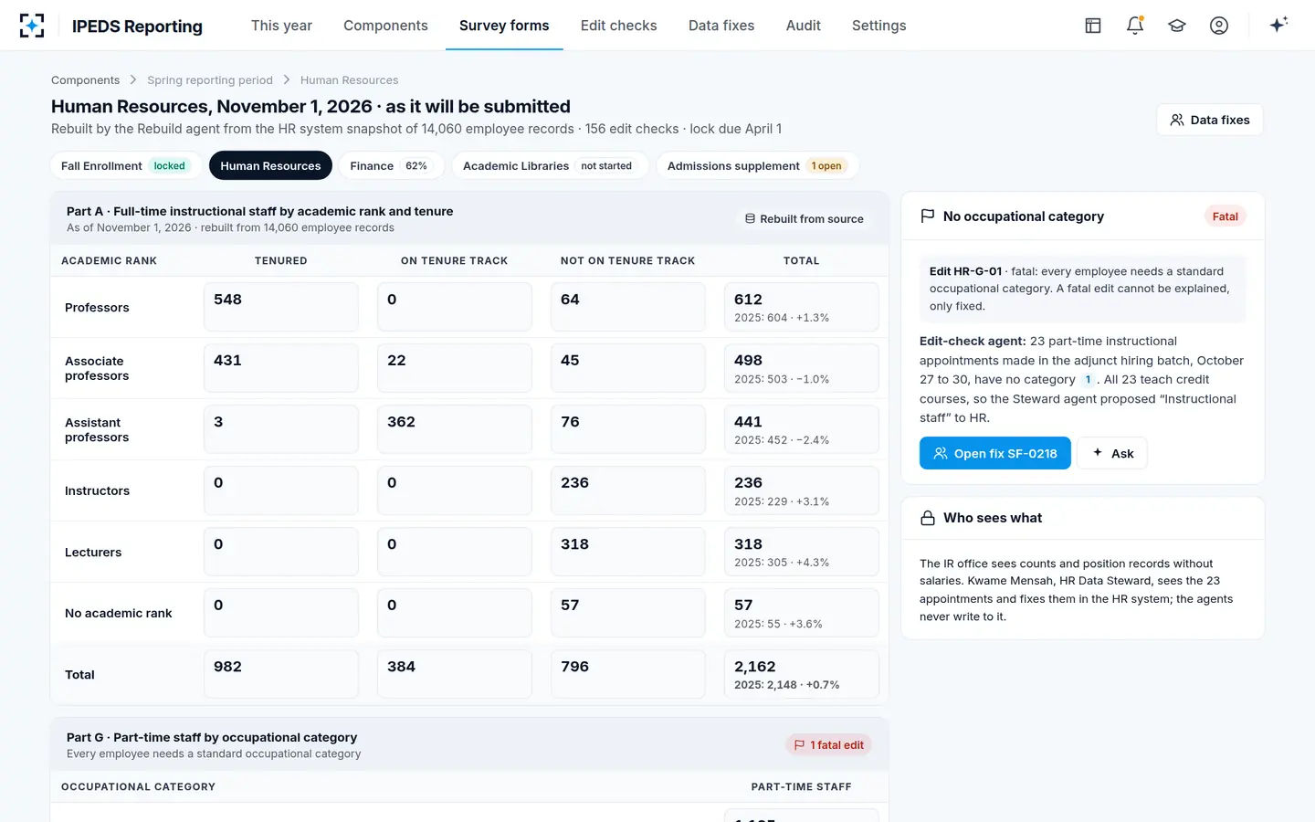The height and width of the screenshot is (822, 1315).
Task: Open citation 1 in the edit-check explanation
Action: (1088, 380)
